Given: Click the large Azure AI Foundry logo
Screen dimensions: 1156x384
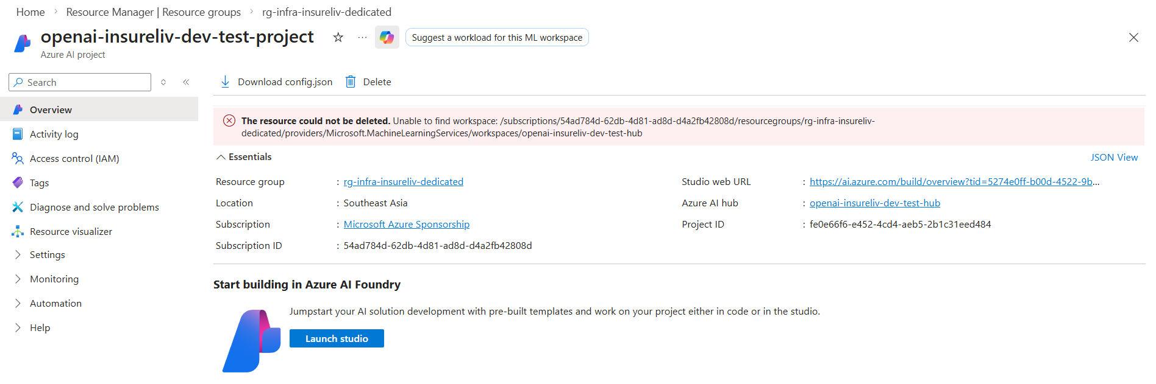Looking at the screenshot, I should [251, 341].
